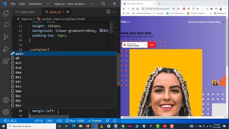Choose the 0pt suggestion
229x129 pixels.
tap(63, 101)
